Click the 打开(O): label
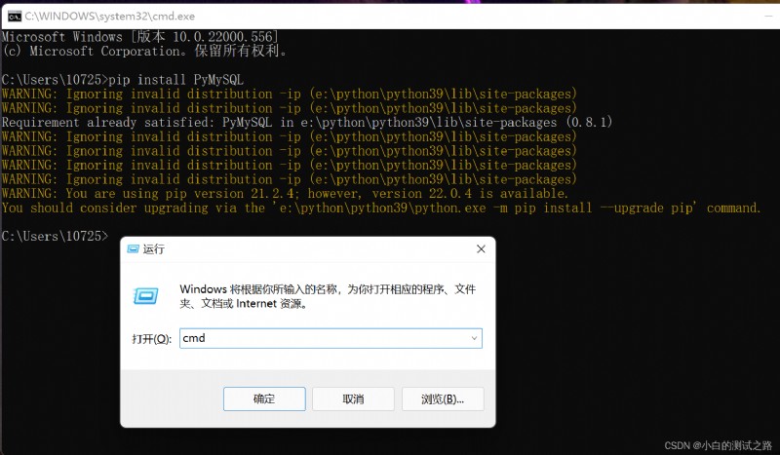The image size is (780, 455). (x=151, y=339)
